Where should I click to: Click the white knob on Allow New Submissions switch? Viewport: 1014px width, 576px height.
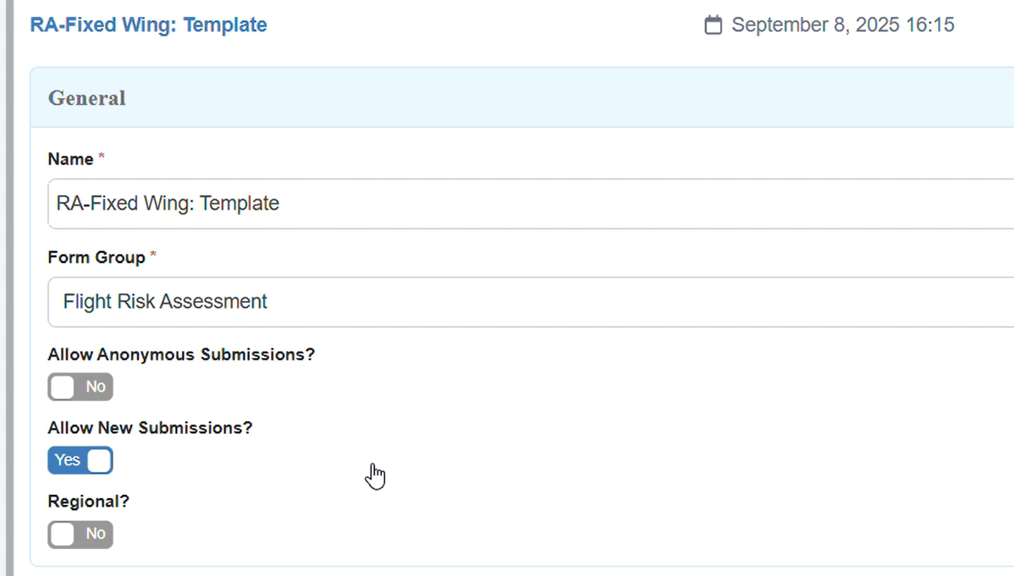pyautogui.click(x=99, y=461)
